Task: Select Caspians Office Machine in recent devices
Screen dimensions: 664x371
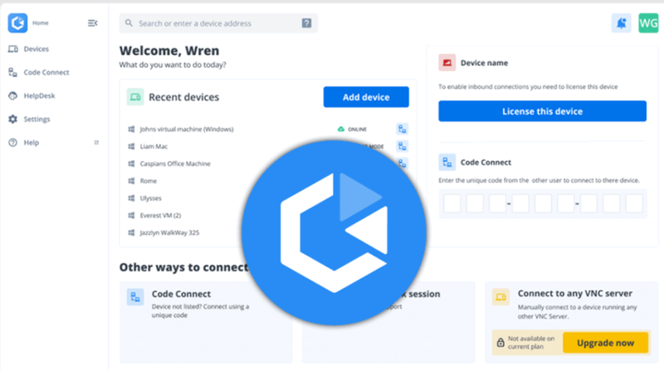Action: (175, 164)
